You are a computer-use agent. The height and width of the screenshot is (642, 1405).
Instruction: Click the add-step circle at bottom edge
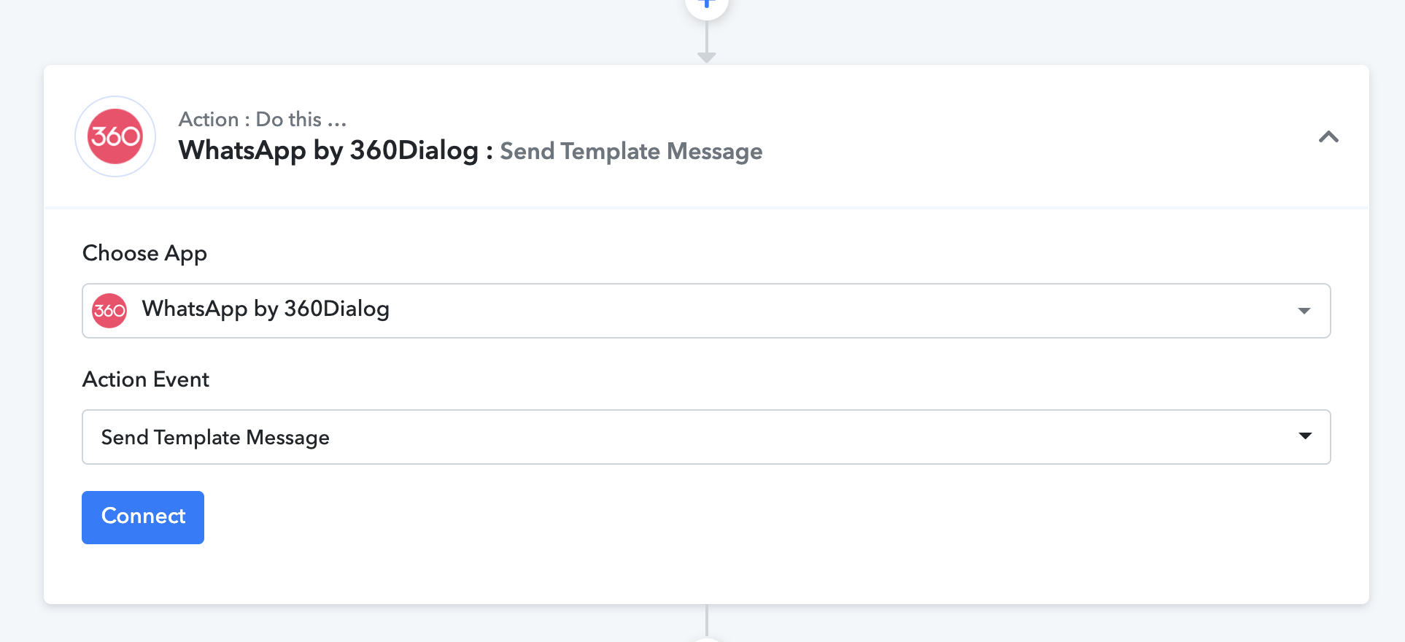(706, 639)
